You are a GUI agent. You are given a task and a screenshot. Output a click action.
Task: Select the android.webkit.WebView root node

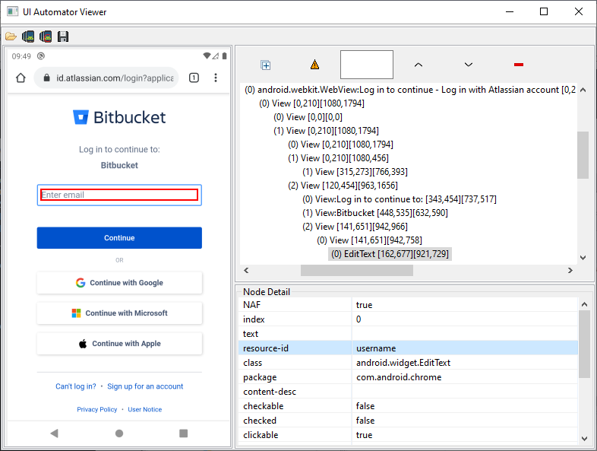click(x=410, y=90)
